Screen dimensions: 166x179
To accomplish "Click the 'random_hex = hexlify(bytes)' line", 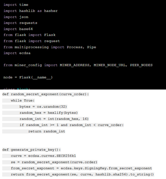I will (x=49, y=113).
